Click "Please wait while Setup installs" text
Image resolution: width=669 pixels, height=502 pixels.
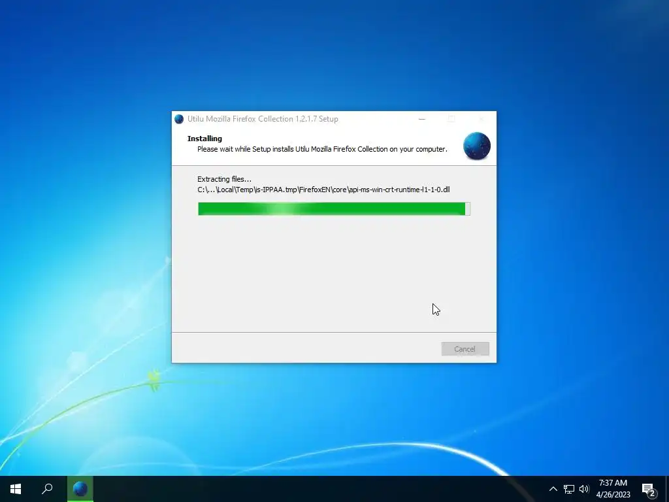pyautogui.click(x=322, y=149)
